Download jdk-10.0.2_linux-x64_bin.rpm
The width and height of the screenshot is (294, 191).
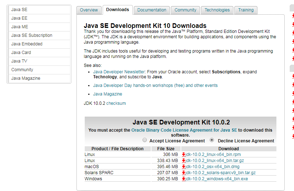(213, 155)
